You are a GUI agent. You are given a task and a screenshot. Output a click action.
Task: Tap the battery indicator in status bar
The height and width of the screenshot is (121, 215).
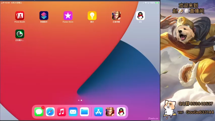[157, 3]
